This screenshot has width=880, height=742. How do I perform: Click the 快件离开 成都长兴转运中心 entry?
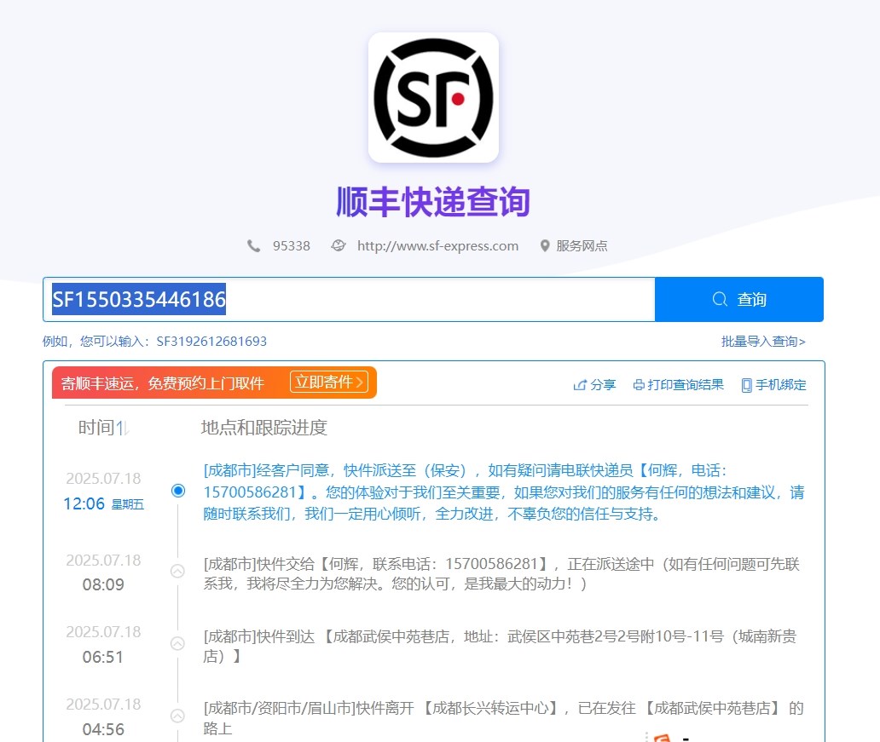pyautogui.click(x=503, y=718)
